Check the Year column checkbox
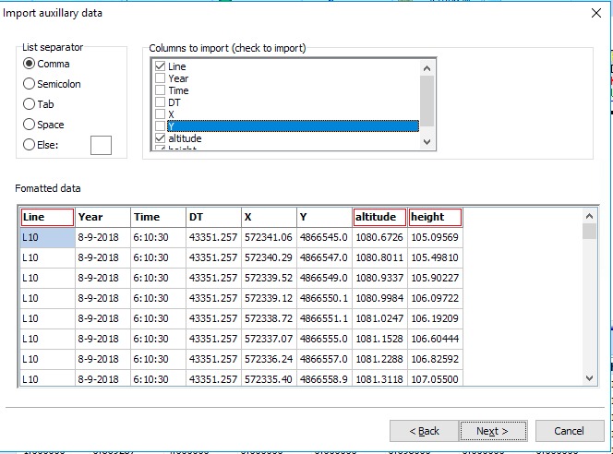The width and height of the screenshot is (613, 454). coord(161,78)
